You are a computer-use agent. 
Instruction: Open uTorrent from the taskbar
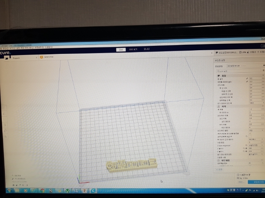[68, 191]
